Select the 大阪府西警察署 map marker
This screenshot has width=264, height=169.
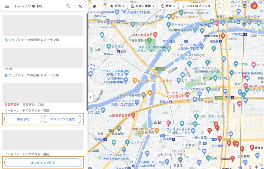pyautogui.click(x=143, y=95)
